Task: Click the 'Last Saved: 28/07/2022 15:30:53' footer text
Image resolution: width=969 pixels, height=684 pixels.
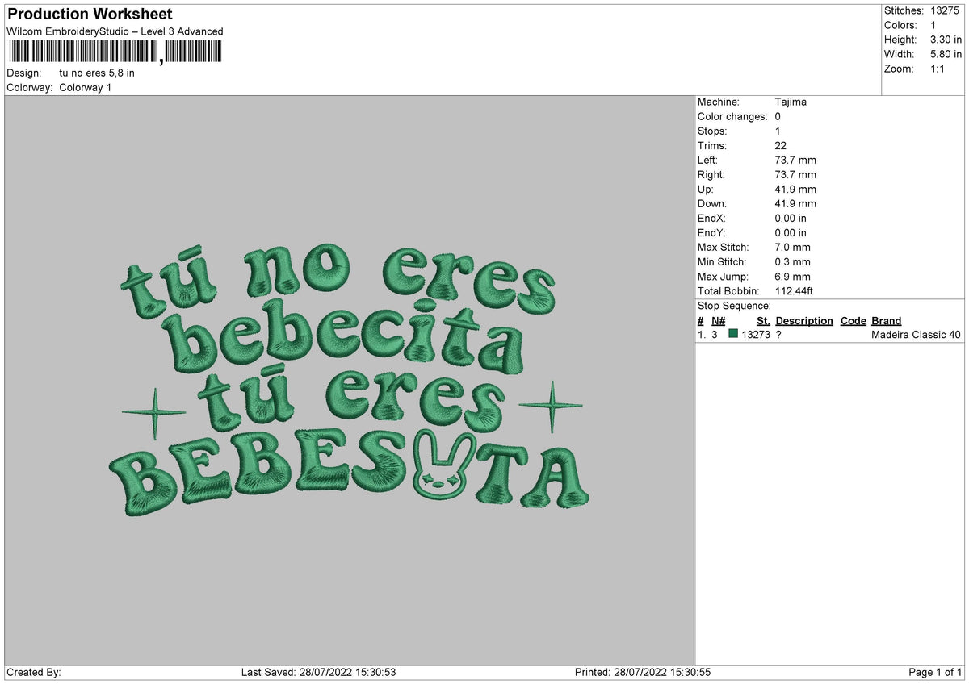Action: pyautogui.click(x=318, y=672)
